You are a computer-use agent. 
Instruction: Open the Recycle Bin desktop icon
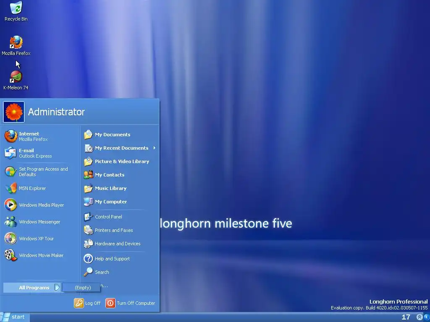(16, 11)
